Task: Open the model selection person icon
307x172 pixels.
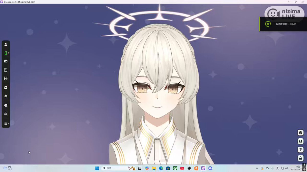Action: (x=6, y=44)
